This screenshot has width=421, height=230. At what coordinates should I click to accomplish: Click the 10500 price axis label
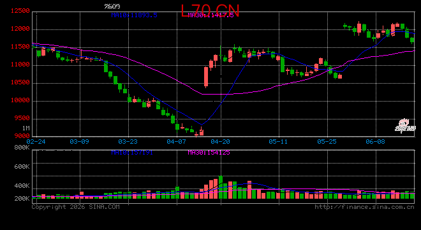(20, 82)
